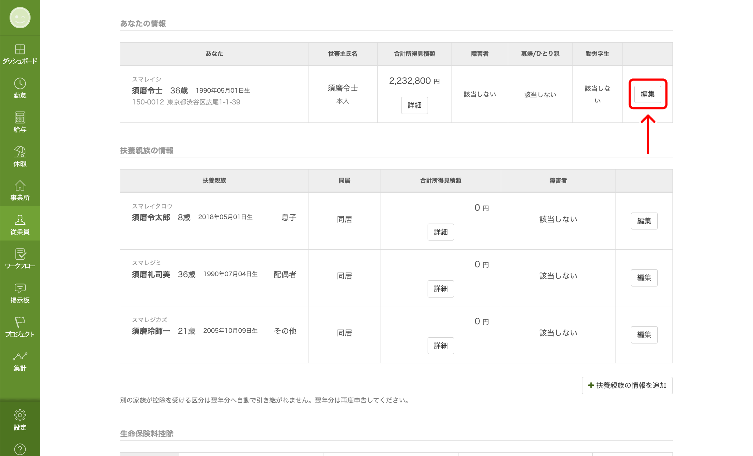This screenshot has height=456, width=753.
Task: Open the 設定 gear icon
Action: pyautogui.click(x=20, y=415)
